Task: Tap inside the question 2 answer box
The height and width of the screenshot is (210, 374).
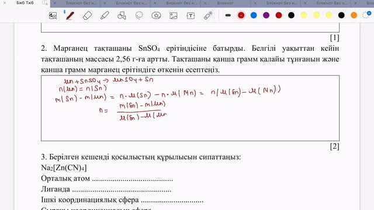Action: 190,108
